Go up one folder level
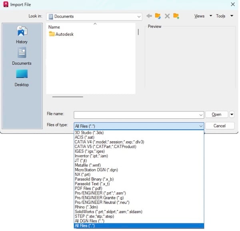 pos(158,16)
